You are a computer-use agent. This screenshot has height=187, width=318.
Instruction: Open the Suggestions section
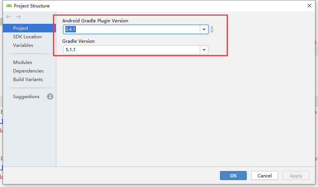pos(26,97)
